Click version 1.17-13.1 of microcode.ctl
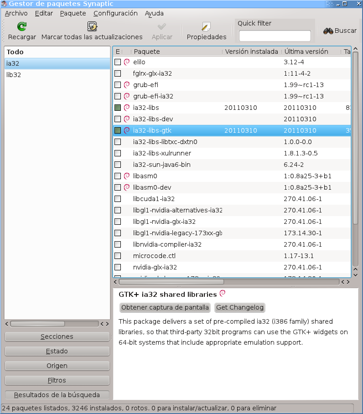Viewport: 363px width, 414px height. 299,256
